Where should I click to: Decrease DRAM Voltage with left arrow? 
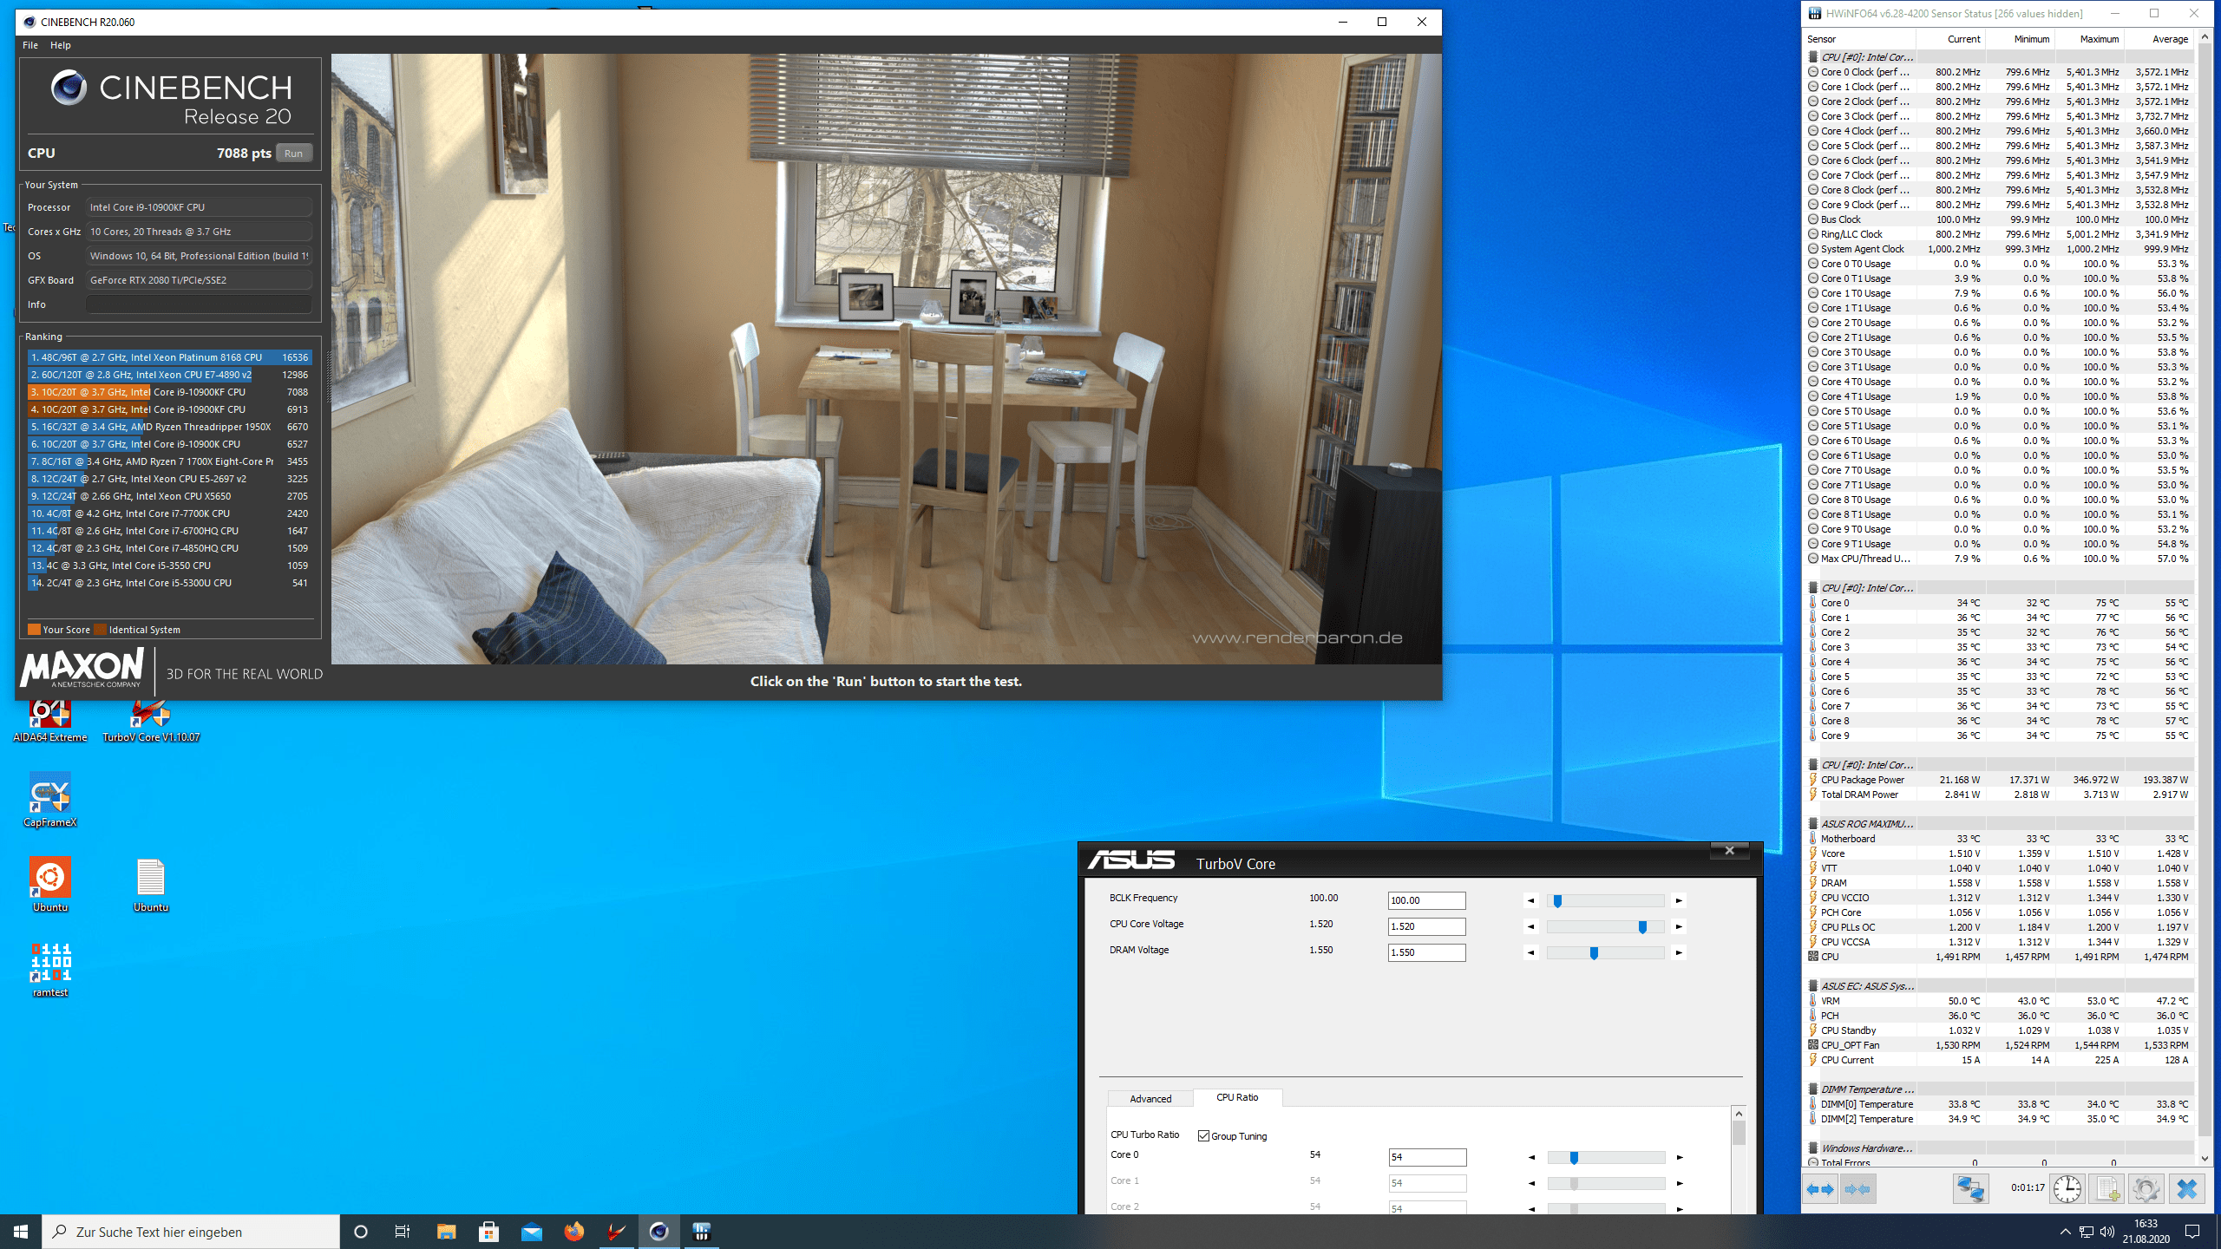click(x=1531, y=953)
